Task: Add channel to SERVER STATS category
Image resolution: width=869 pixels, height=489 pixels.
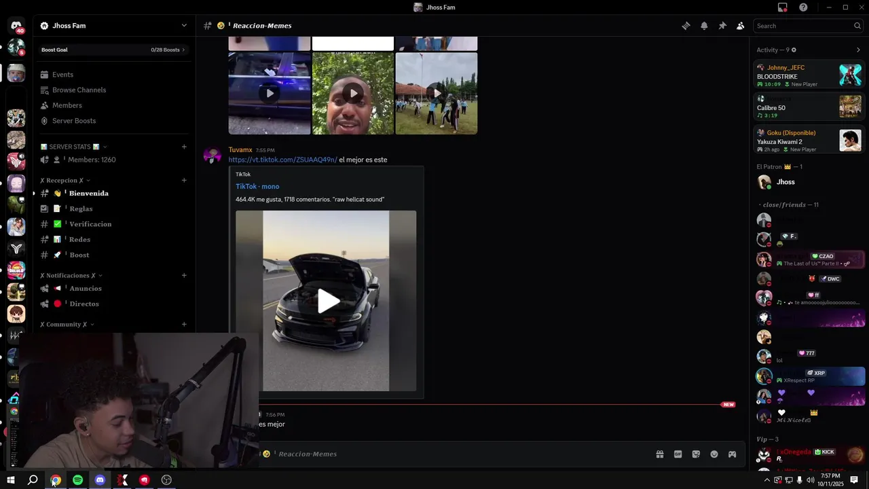Action: (184, 147)
